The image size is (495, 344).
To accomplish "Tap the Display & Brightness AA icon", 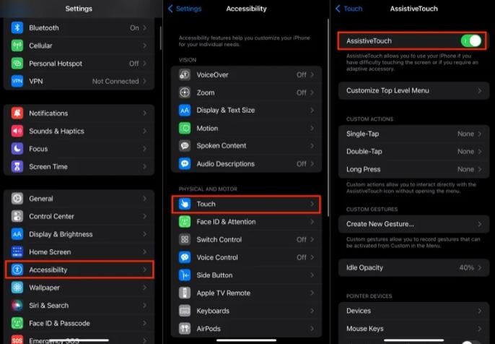I will tap(17, 234).
